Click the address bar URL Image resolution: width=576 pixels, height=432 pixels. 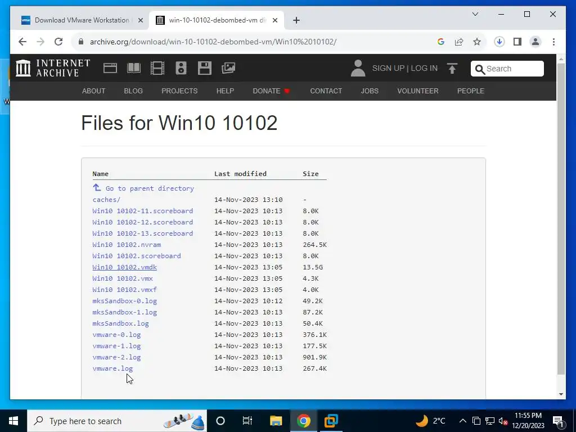point(213,42)
